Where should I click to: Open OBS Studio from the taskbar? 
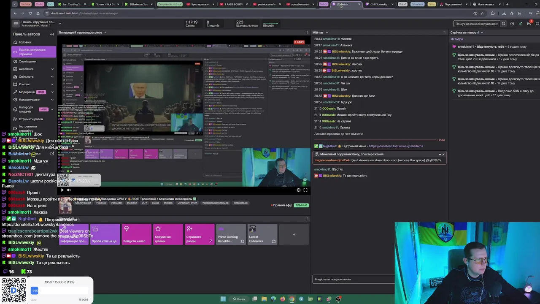[x=338, y=299]
